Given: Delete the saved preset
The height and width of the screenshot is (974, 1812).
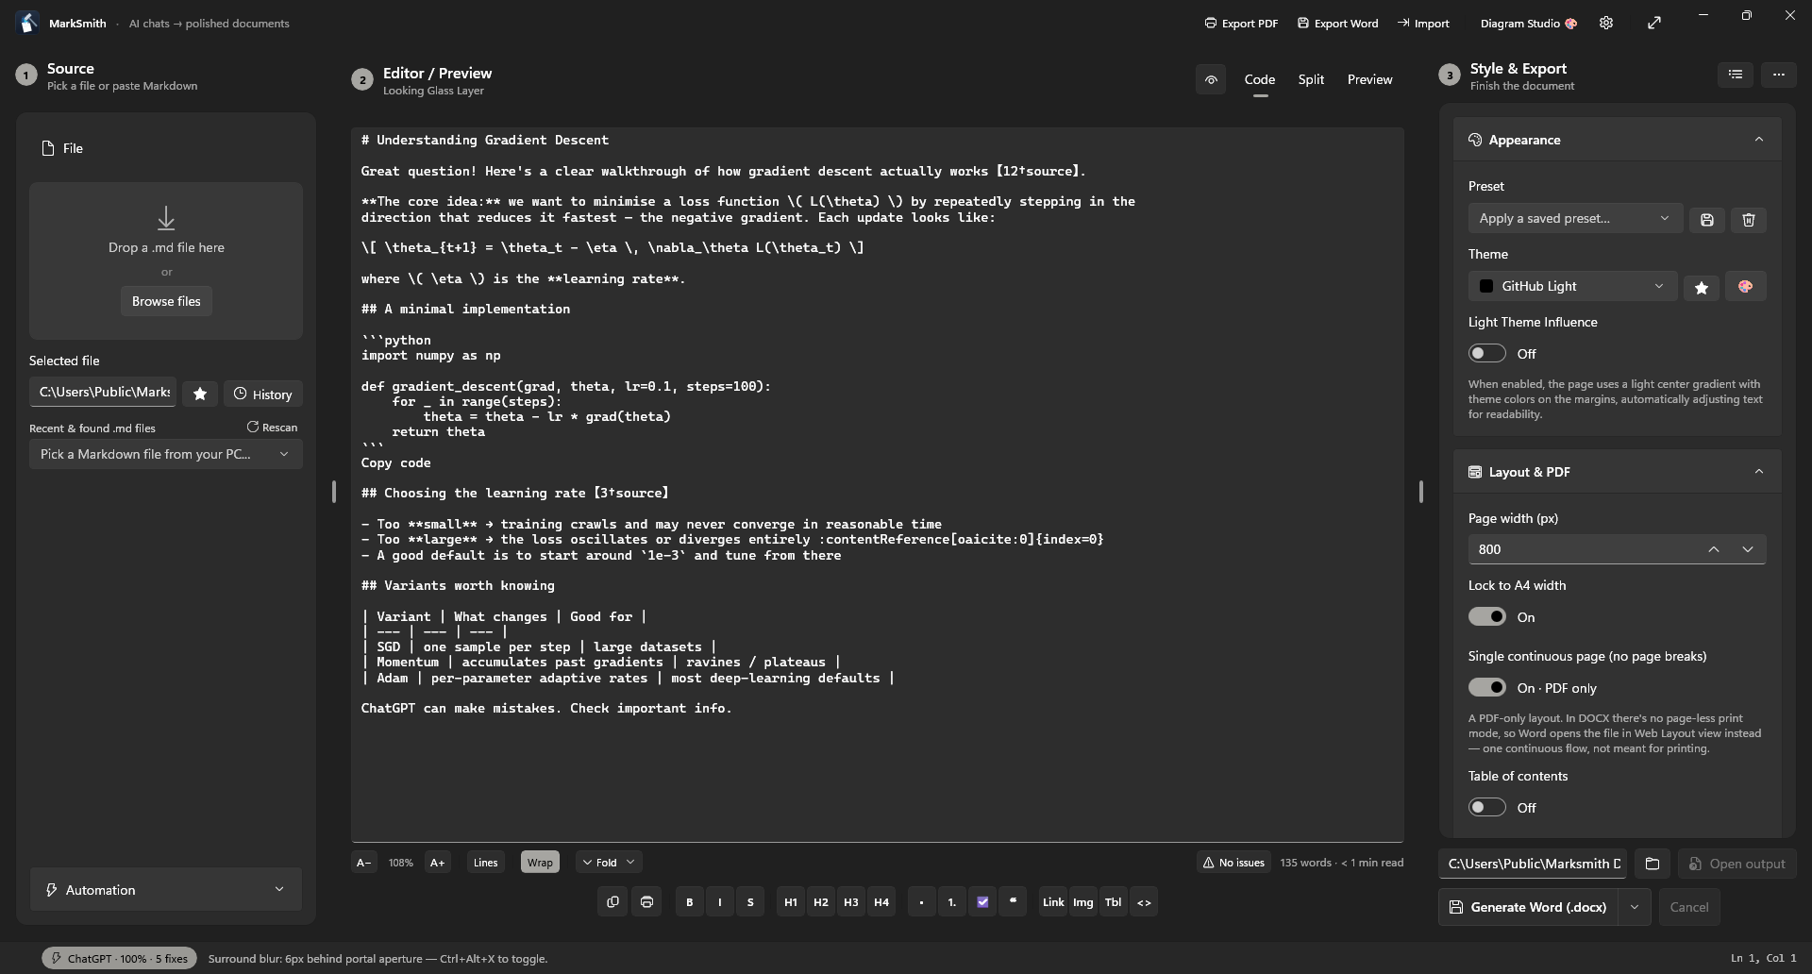Looking at the screenshot, I should [x=1748, y=219].
